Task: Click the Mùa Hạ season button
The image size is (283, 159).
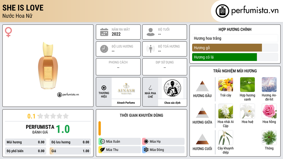Action: [x=163, y=142]
